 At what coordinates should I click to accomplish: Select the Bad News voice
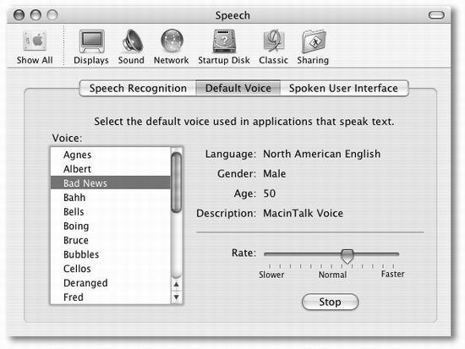pyautogui.click(x=110, y=183)
